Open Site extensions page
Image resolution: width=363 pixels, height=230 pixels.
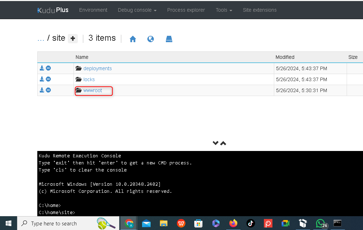pos(260,10)
